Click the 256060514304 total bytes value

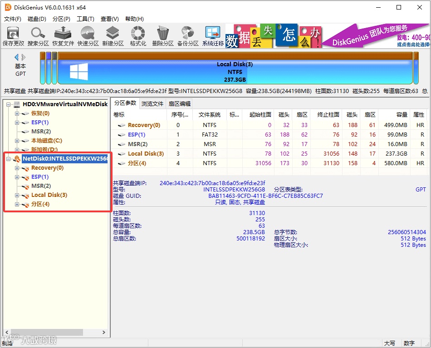(x=407, y=232)
